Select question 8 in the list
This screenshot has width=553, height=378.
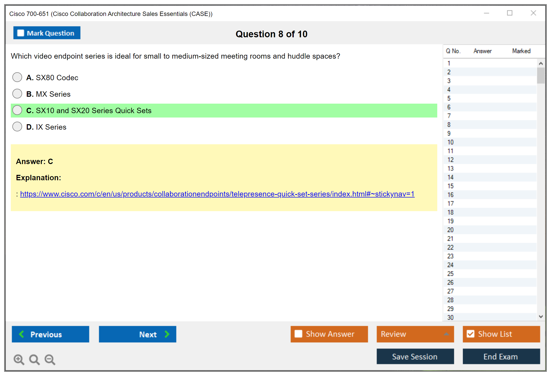[449, 125]
